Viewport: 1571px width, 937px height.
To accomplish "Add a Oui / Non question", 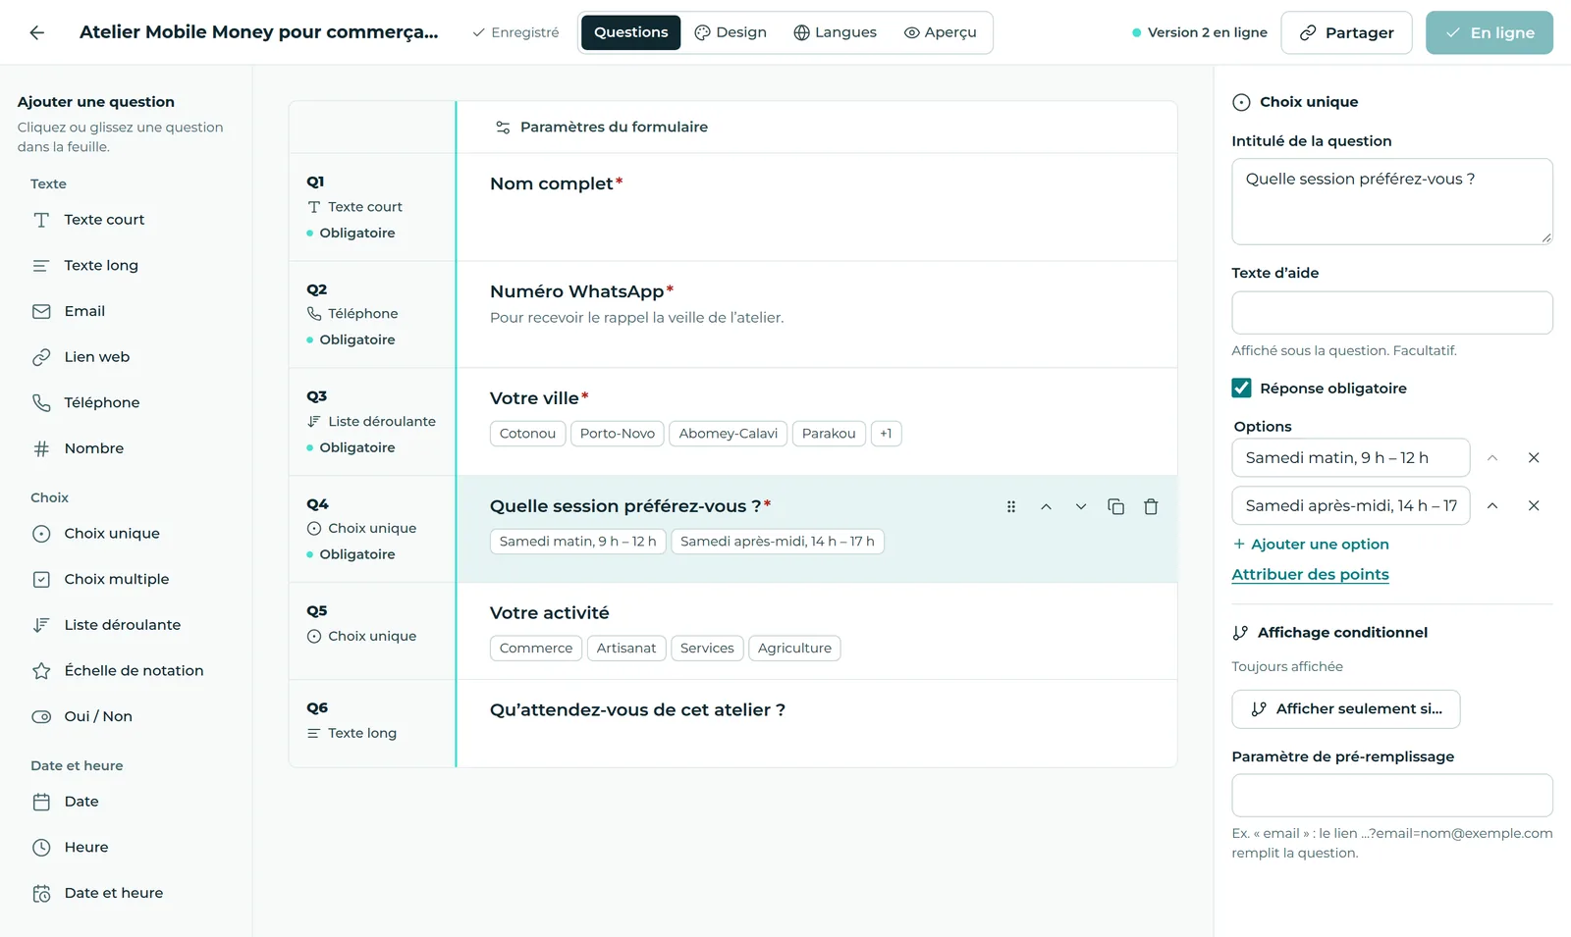I will click(x=126, y=716).
